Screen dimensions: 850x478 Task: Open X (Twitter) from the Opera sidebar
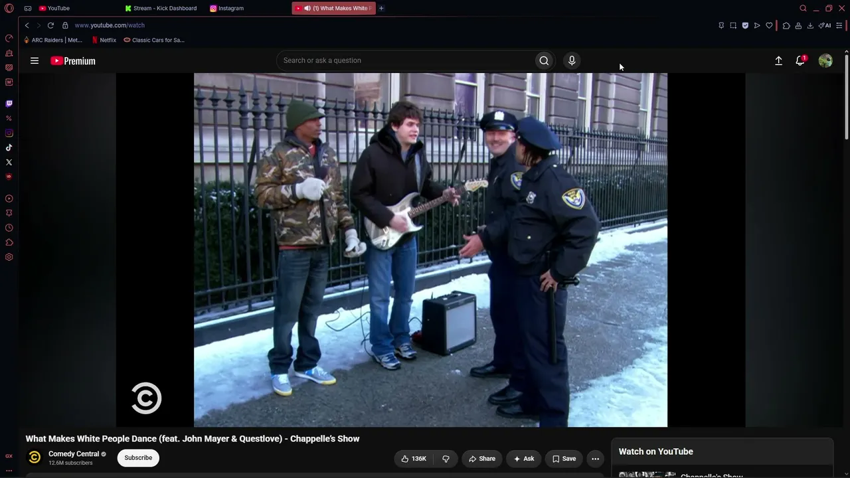(x=9, y=162)
